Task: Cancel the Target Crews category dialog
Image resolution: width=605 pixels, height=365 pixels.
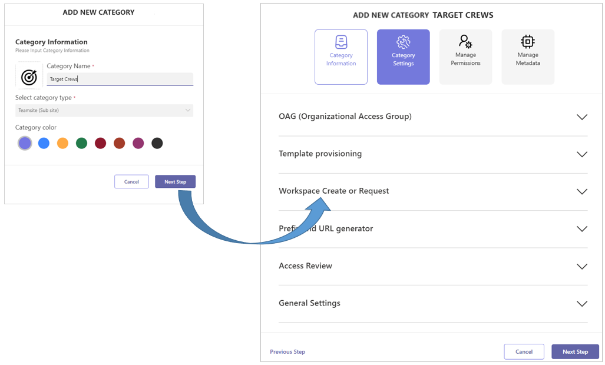Action: (524, 351)
